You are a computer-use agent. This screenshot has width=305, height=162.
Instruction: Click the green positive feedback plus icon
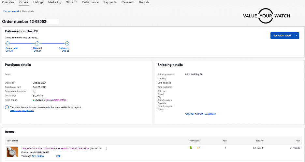(191, 148)
